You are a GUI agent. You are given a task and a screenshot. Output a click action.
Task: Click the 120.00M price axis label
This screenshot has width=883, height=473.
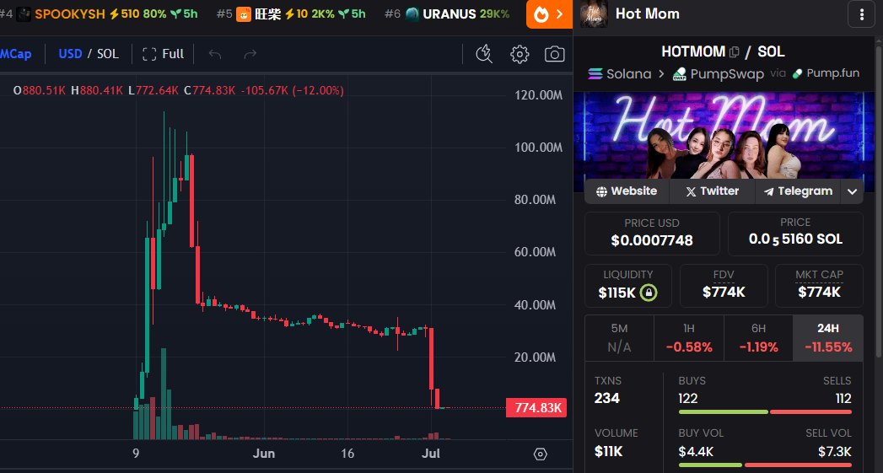[539, 95]
